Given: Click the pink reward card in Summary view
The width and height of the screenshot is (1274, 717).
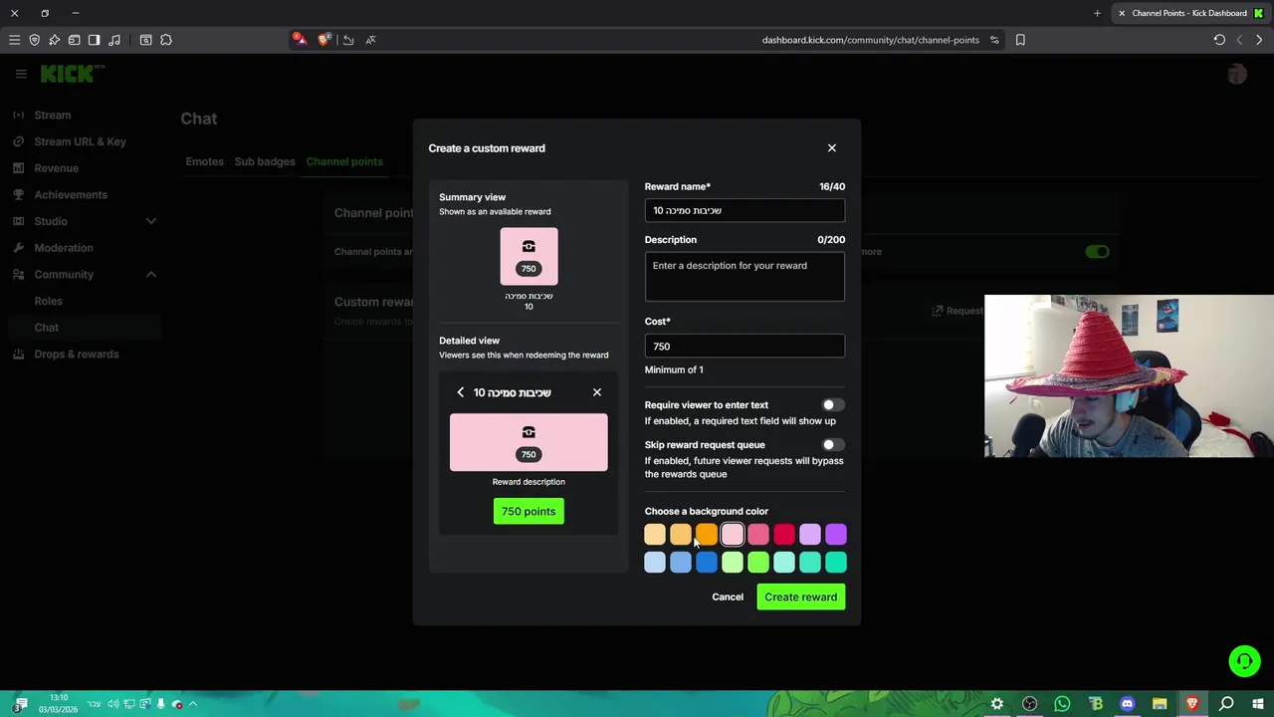Looking at the screenshot, I should [x=529, y=256].
